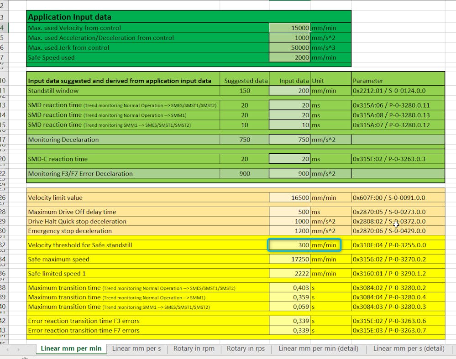Select parameter 0x2870:06 / S-0-0429.0.0
Viewport: 456px width, 359px height.
click(398, 231)
